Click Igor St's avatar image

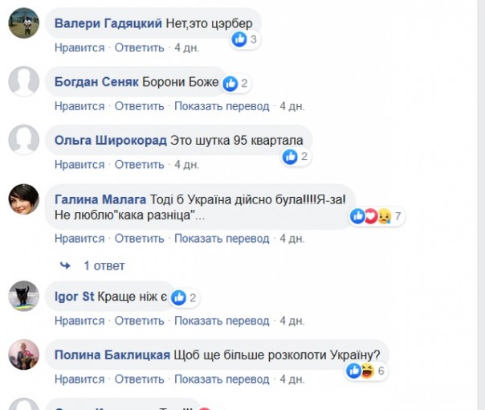pos(23,297)
